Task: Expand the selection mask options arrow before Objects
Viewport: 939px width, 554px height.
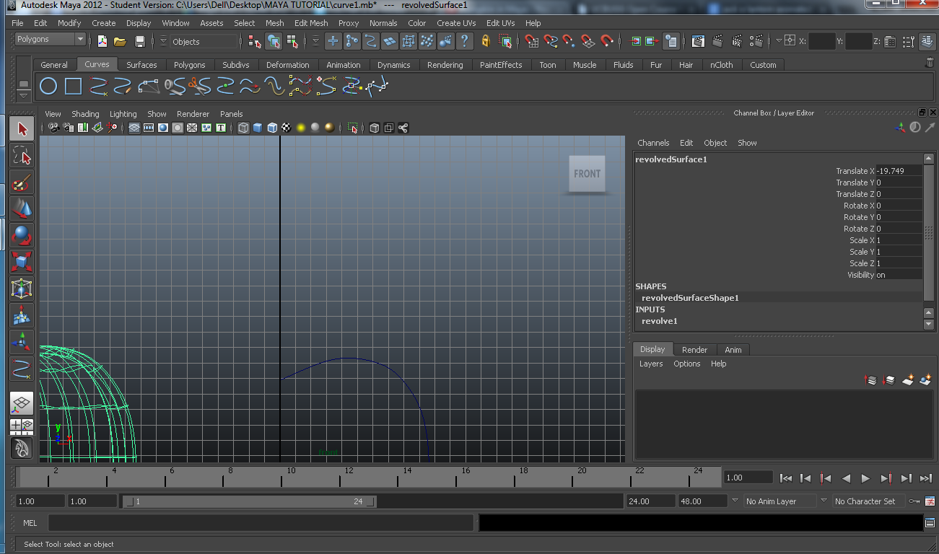Action: click(x=162, y=41)
